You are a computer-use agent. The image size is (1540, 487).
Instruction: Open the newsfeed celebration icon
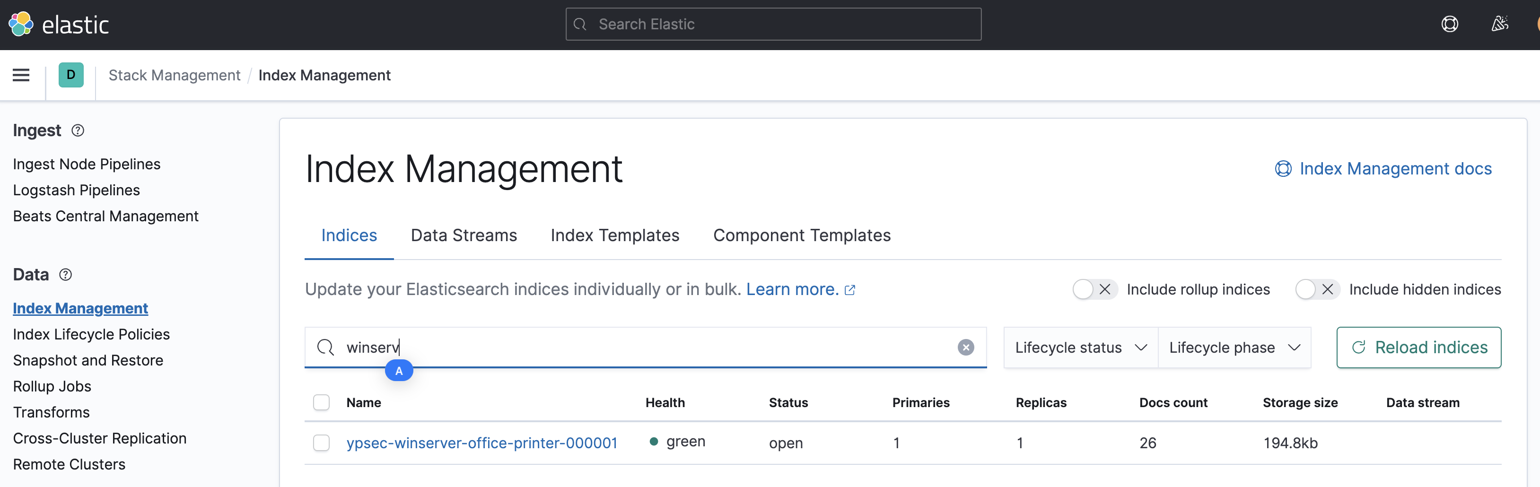click(x=1499, y=25)
